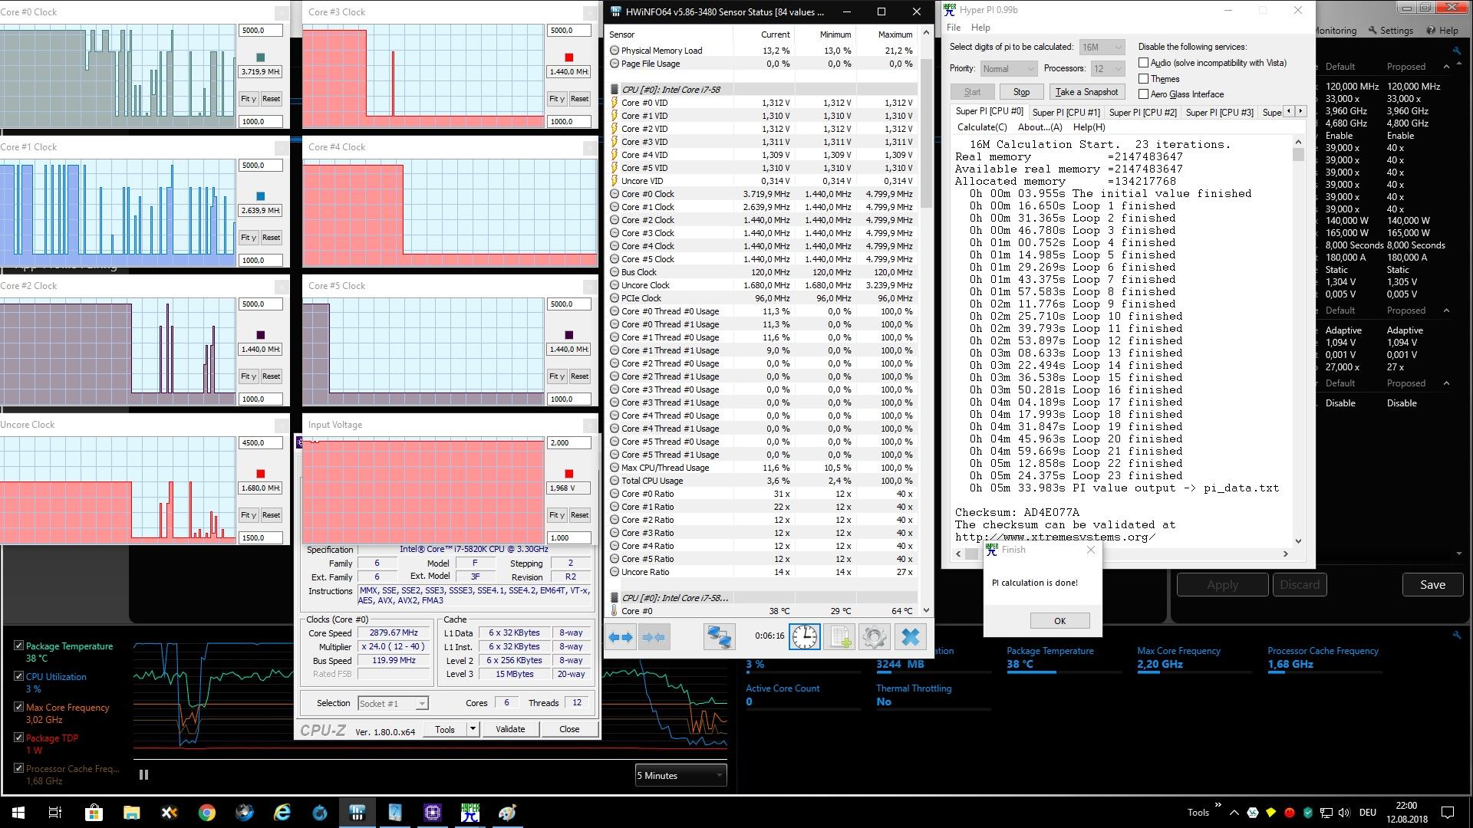Click HWiNFO sensor list scroll-down arrow

[926, 610]
